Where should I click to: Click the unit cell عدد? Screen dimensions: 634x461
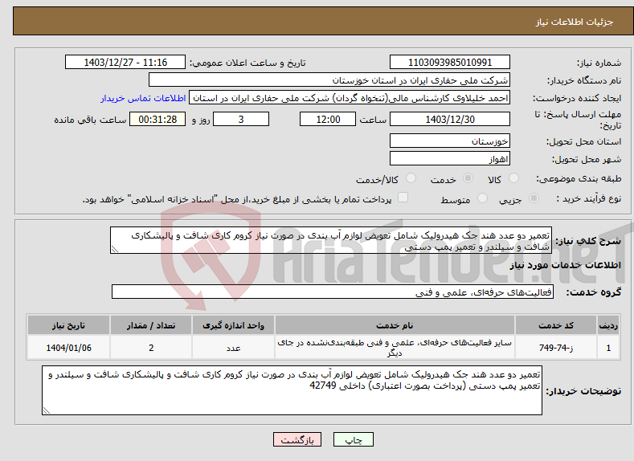233,348
